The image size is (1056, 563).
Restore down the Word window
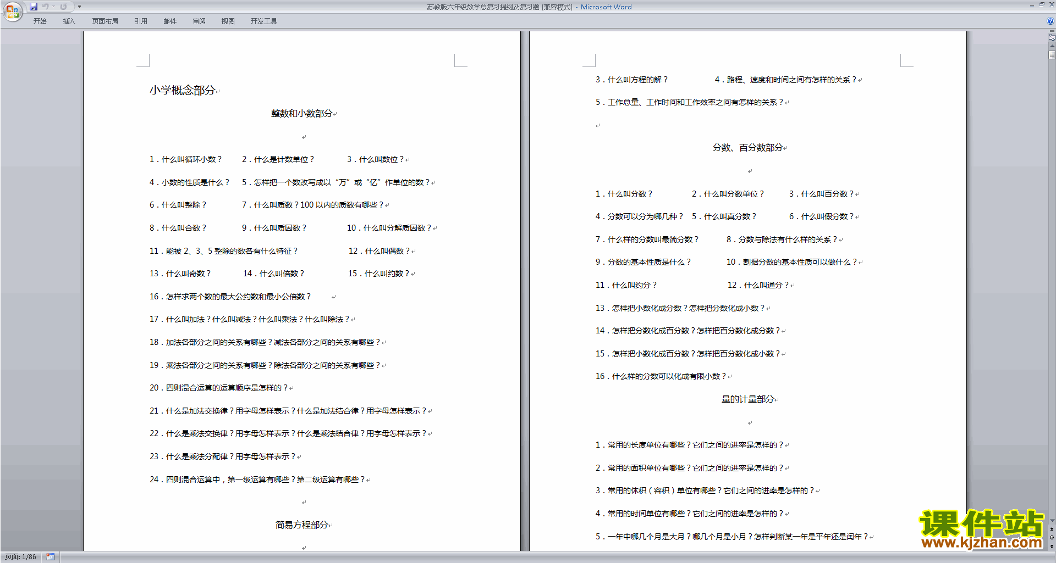[x=1042, y=4]
